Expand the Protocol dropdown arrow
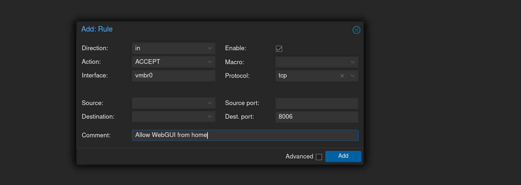 tap(353, 76)
